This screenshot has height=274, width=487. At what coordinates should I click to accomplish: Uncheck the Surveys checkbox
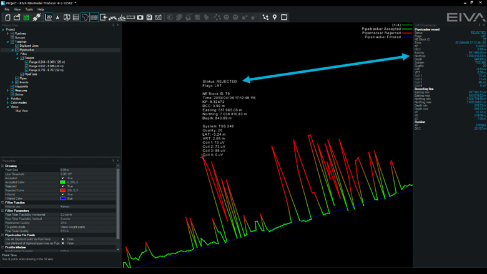click(x=12, y=37)
